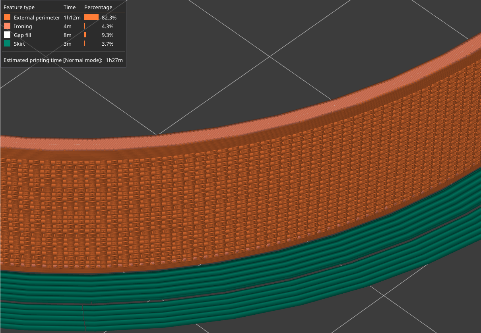Image resolution: width=481 pixels, height=333 pixels.
Task: Click the External perimeter percentage bar
Action: [x=91, y=17]
